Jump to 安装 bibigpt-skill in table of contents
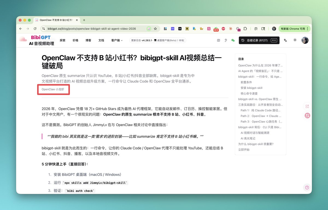 coord(251,88)
